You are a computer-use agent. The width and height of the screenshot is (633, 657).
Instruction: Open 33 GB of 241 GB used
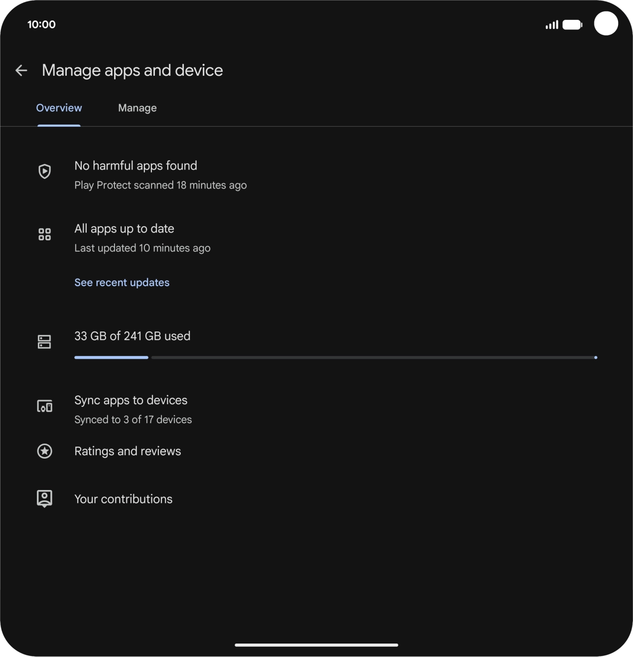tap(132, 336)
